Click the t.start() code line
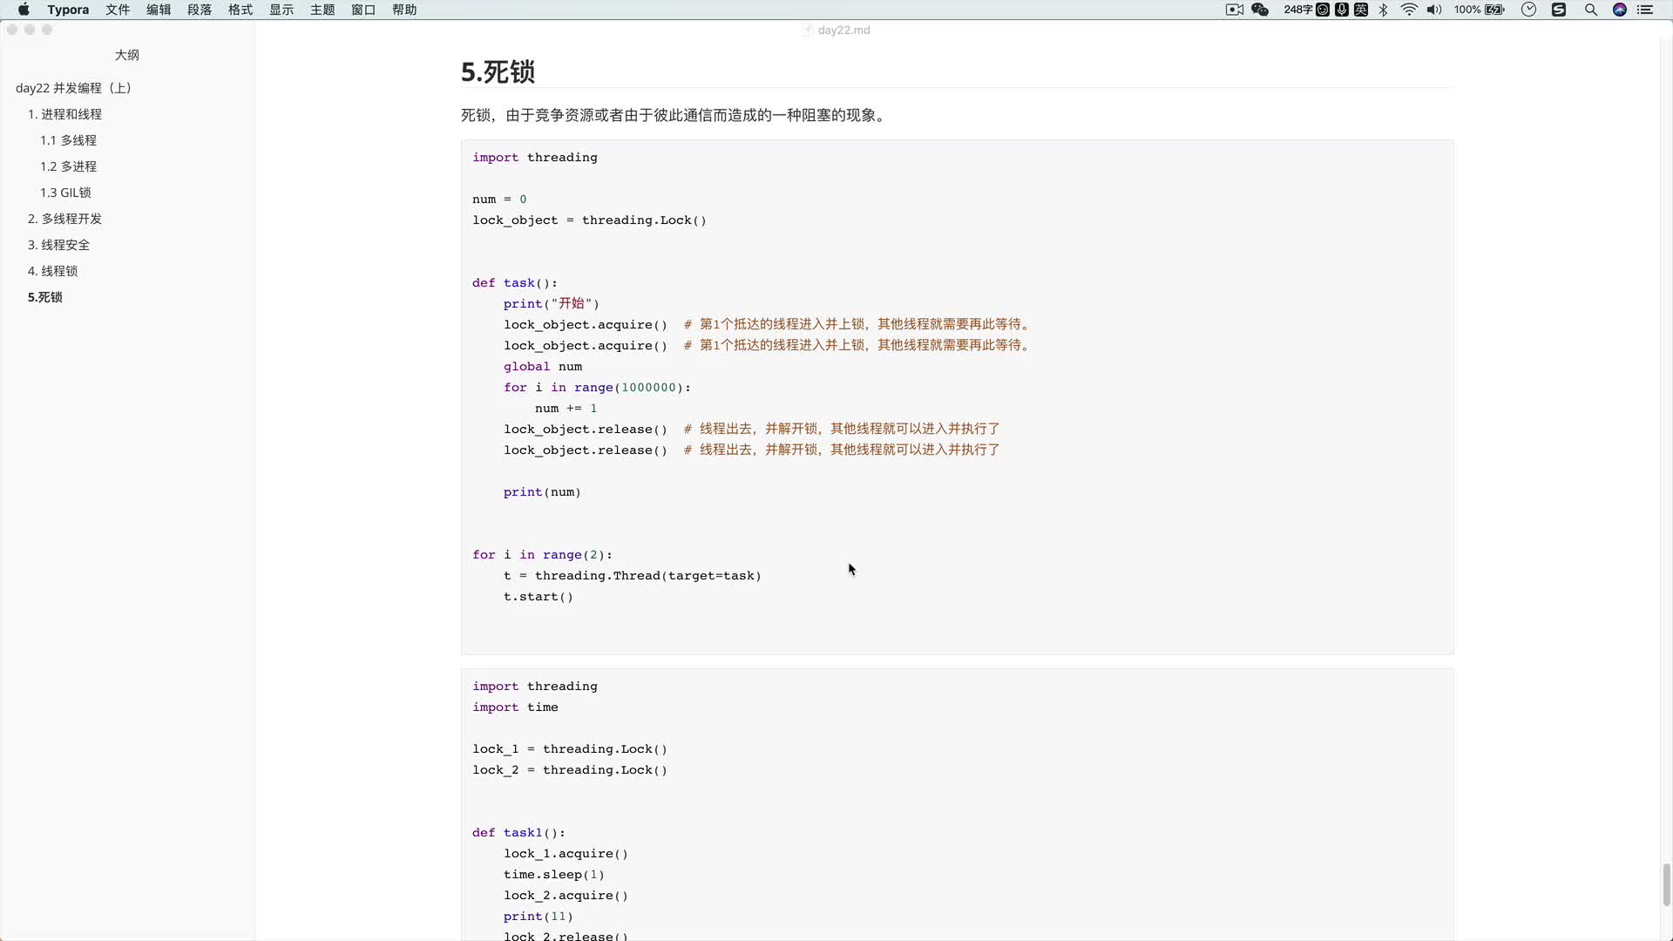This screenshot has height=941, width=1673. tap(538, 597)
